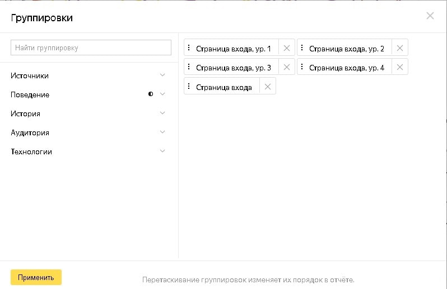Remove the 'Страница входа, ур. 4' grouping
The width and height of the screenshot is (447, 289).
tap(400, 68)
